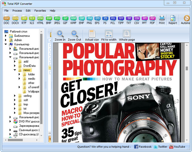192x152 pixels.
Task: Convert to TIFF format
Action: (x=121, y=20)
